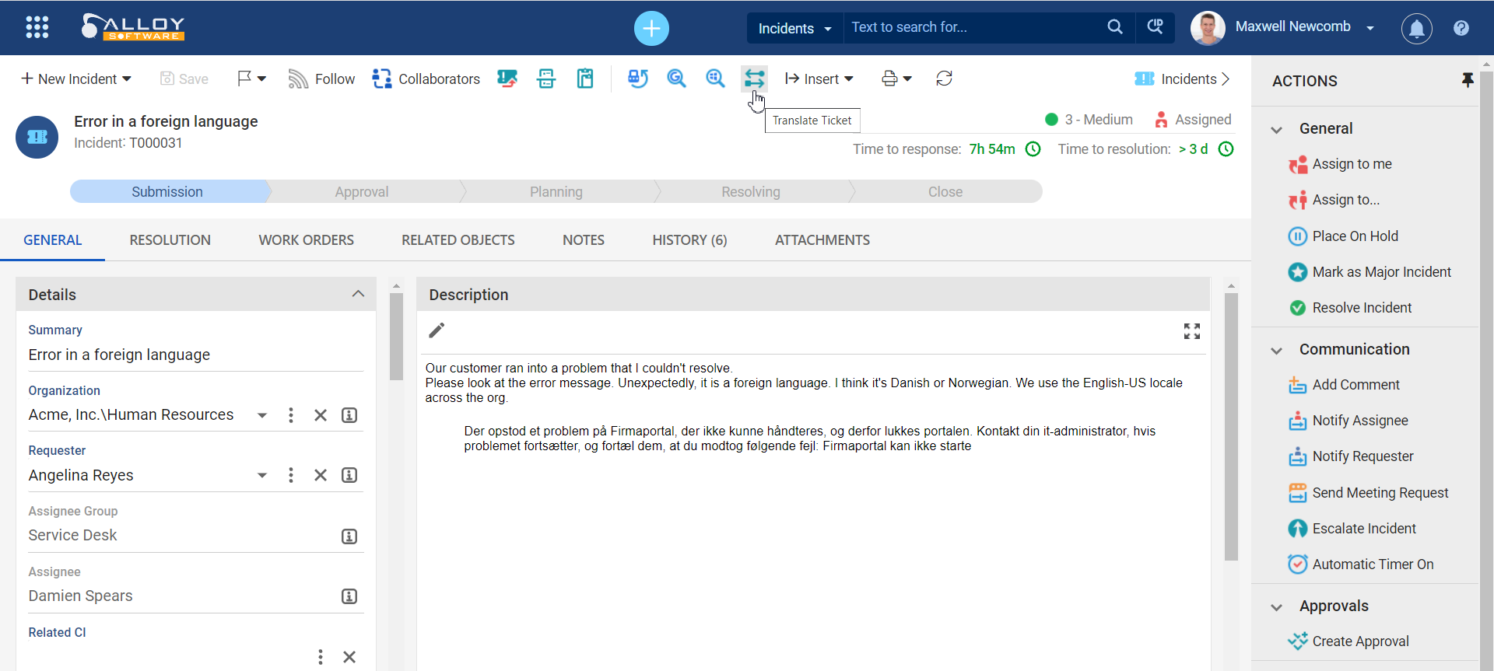The height and width of the screenshot is (671, 1494).
Task: Go to Incidents list link
Action: 1182,79
